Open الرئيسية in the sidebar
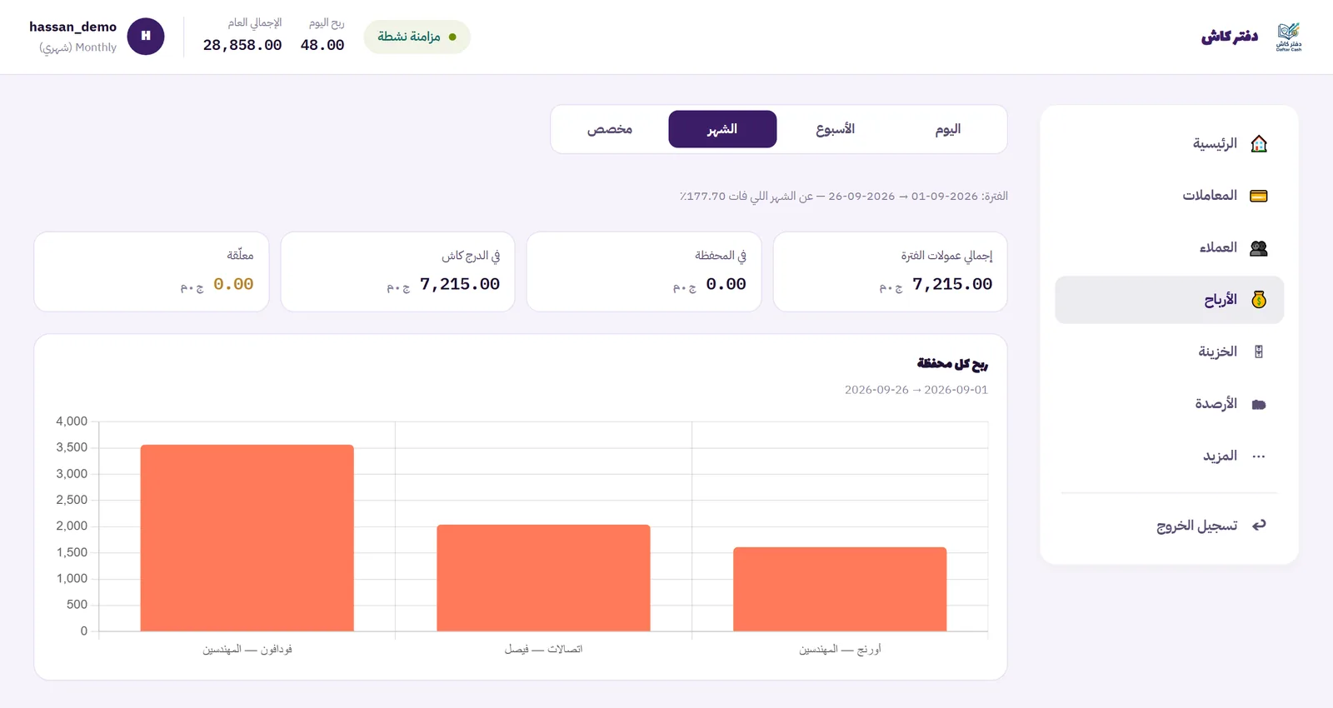The height and width of the screenshot is (708, 1333). pos(1169,143)
